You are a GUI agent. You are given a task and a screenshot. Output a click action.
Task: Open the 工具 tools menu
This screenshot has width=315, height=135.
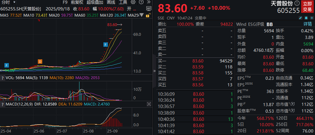(123, 2)
